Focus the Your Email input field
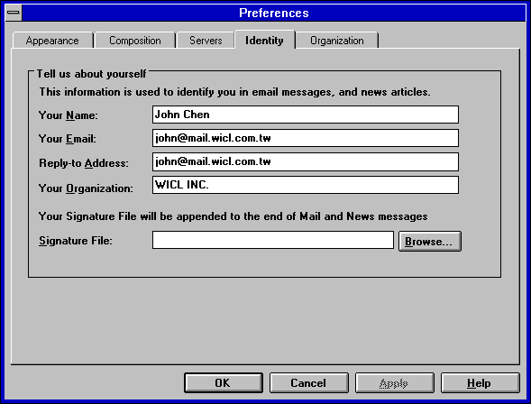The width and height of the screenshot is (531, 404). tap(306, 138)
